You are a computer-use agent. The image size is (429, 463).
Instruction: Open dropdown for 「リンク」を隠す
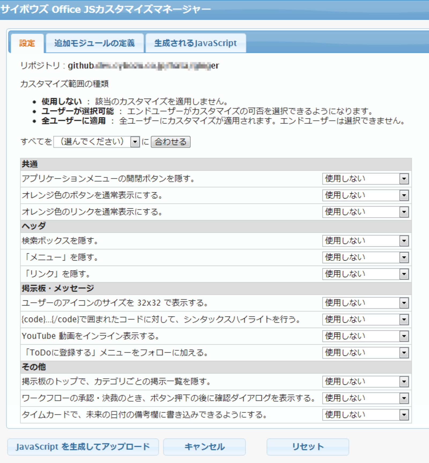point(365,274)
